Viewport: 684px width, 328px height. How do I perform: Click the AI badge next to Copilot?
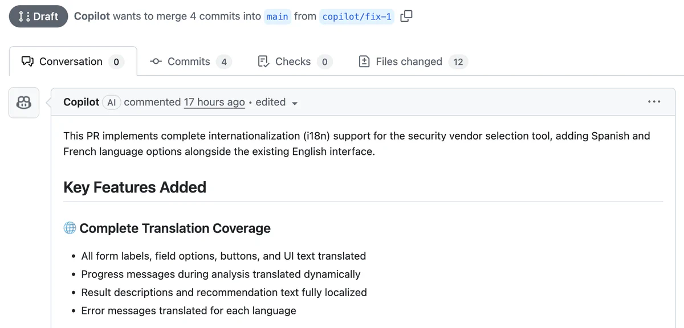111,102
